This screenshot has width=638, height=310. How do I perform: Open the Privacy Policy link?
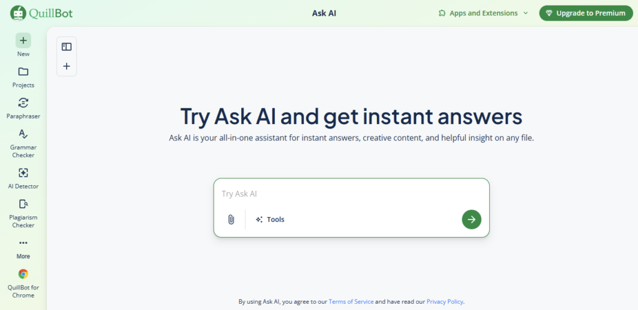tap(445, 302)
